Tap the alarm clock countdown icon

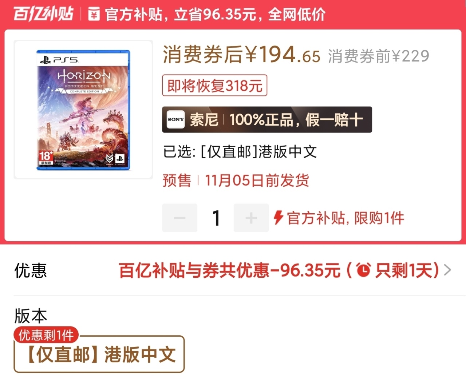point(363,270)
